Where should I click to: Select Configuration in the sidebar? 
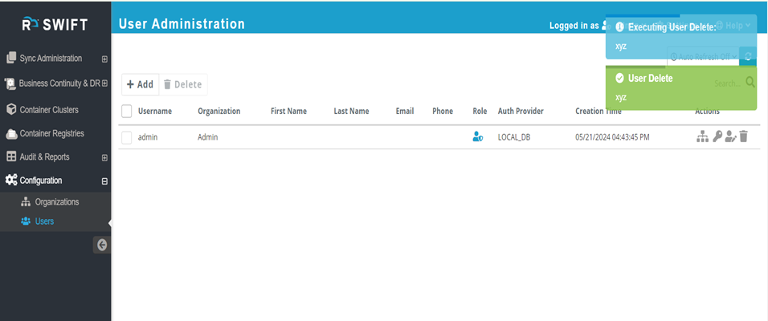[x=41, y=181]
